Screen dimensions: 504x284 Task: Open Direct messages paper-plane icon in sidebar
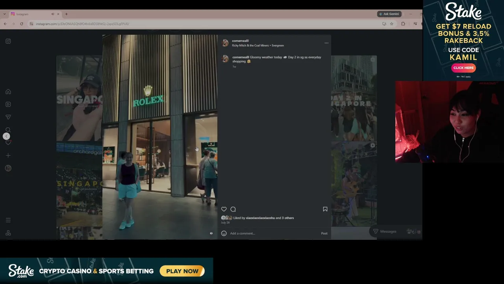(x=8, y=117)
